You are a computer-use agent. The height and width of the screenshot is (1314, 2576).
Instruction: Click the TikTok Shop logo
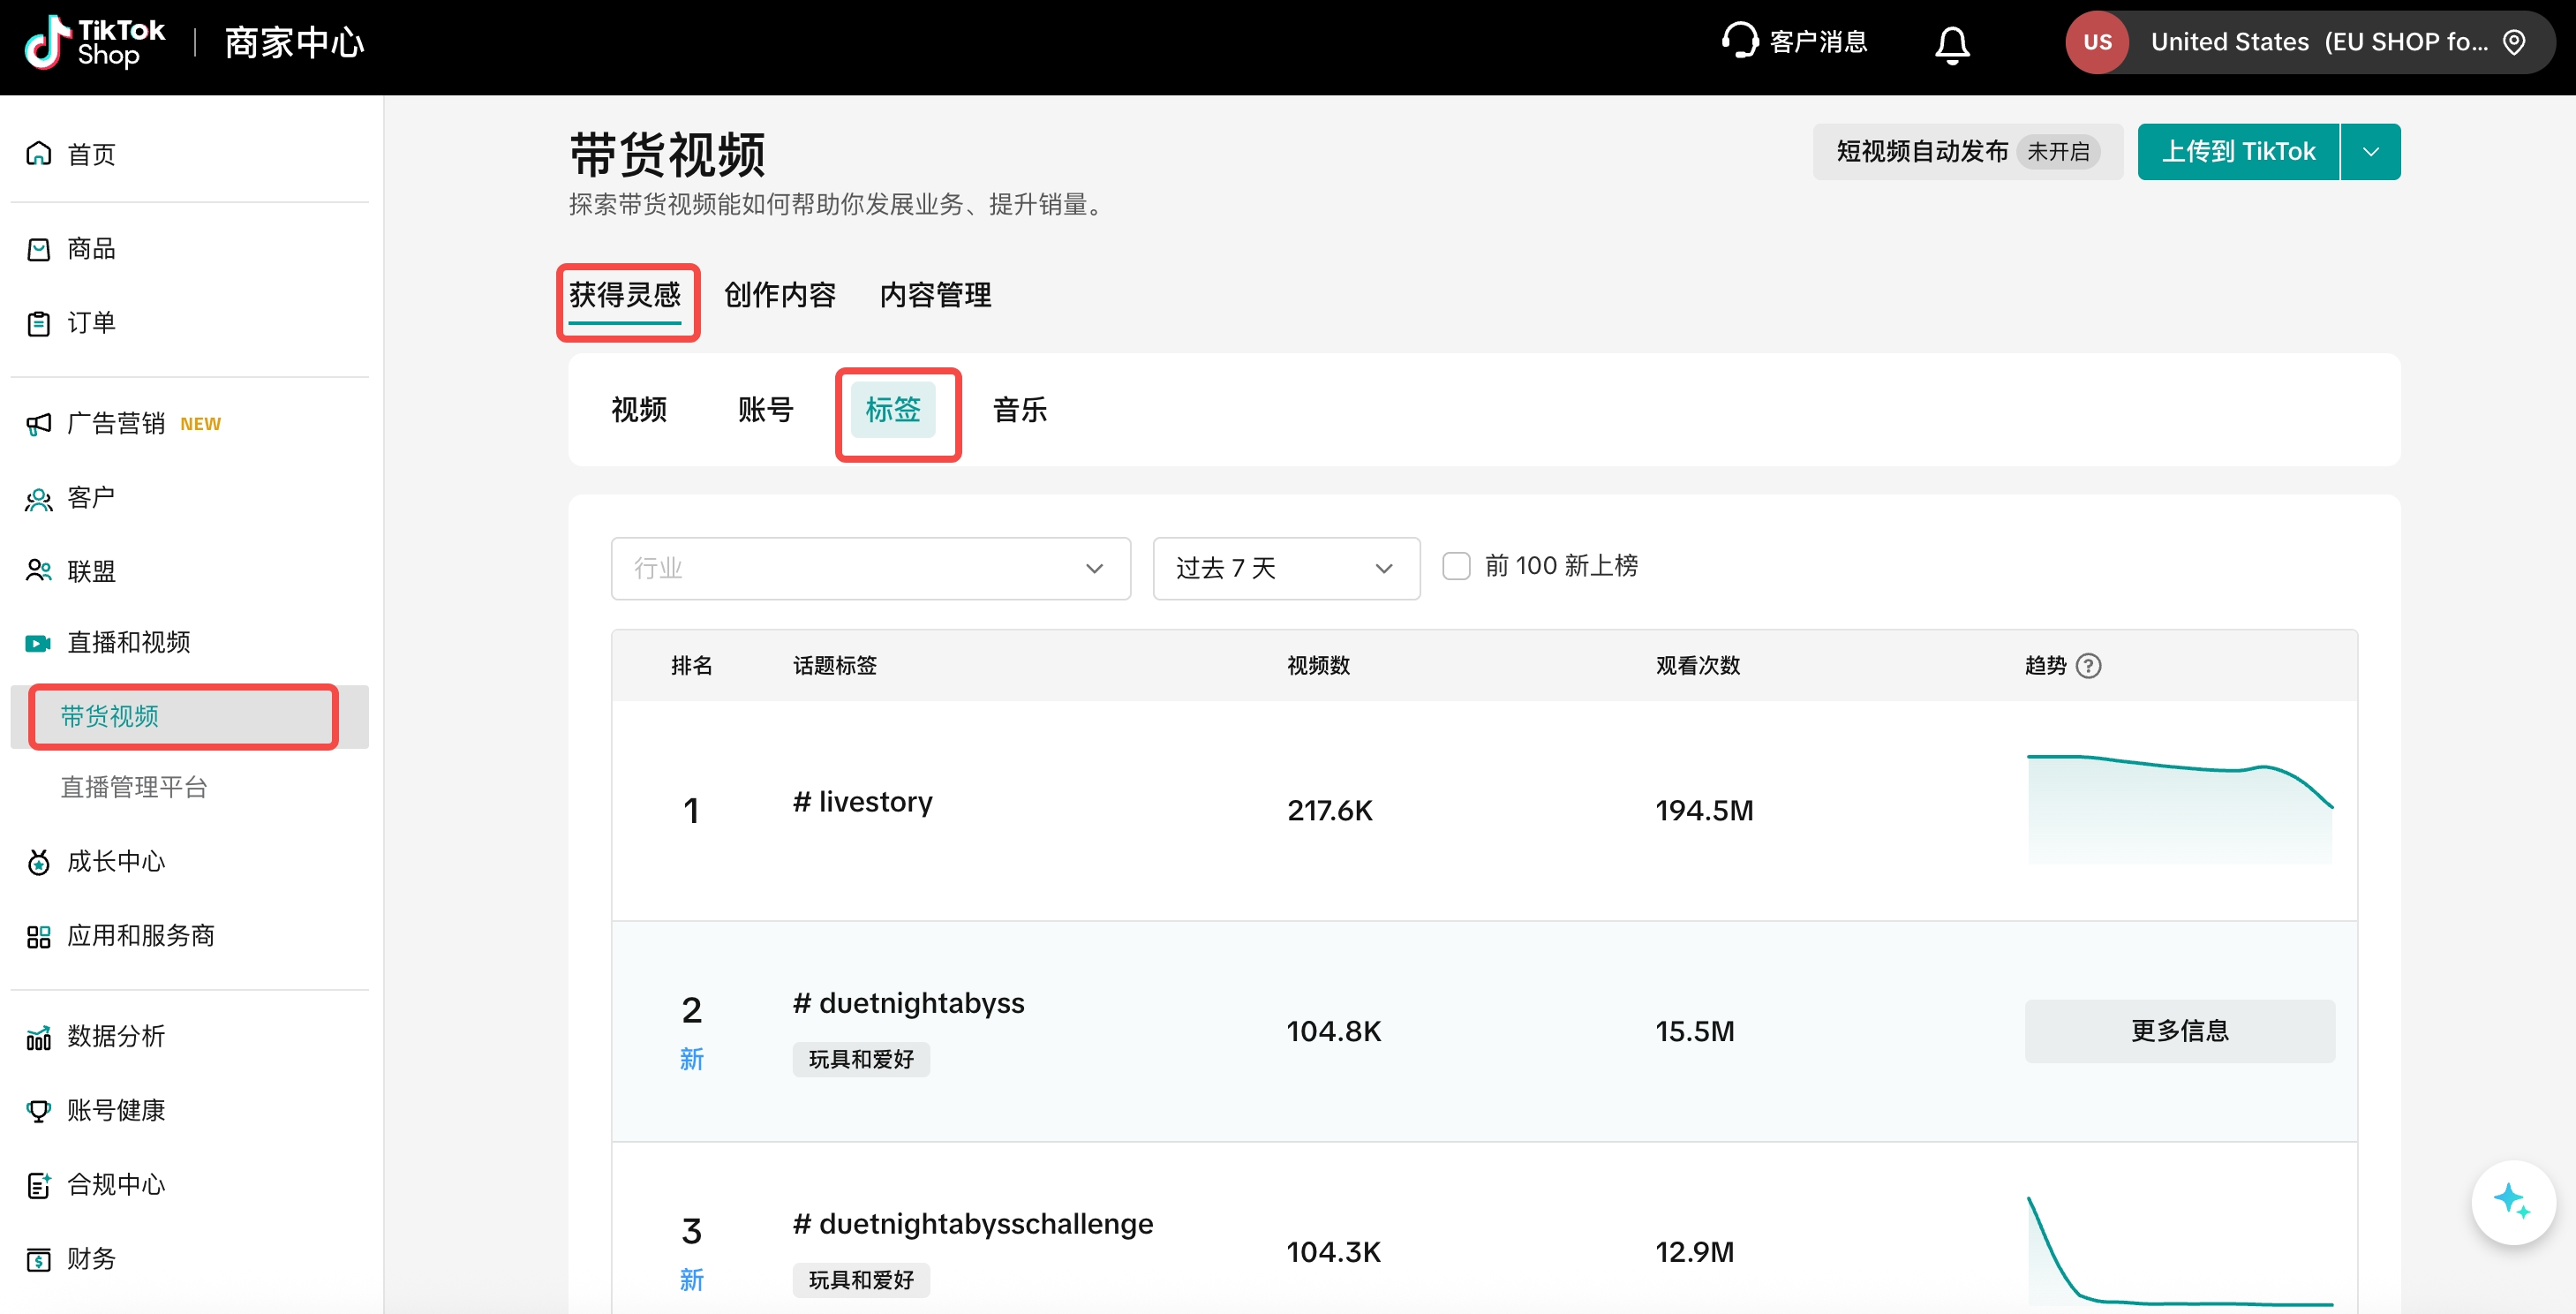coord(95,42)
